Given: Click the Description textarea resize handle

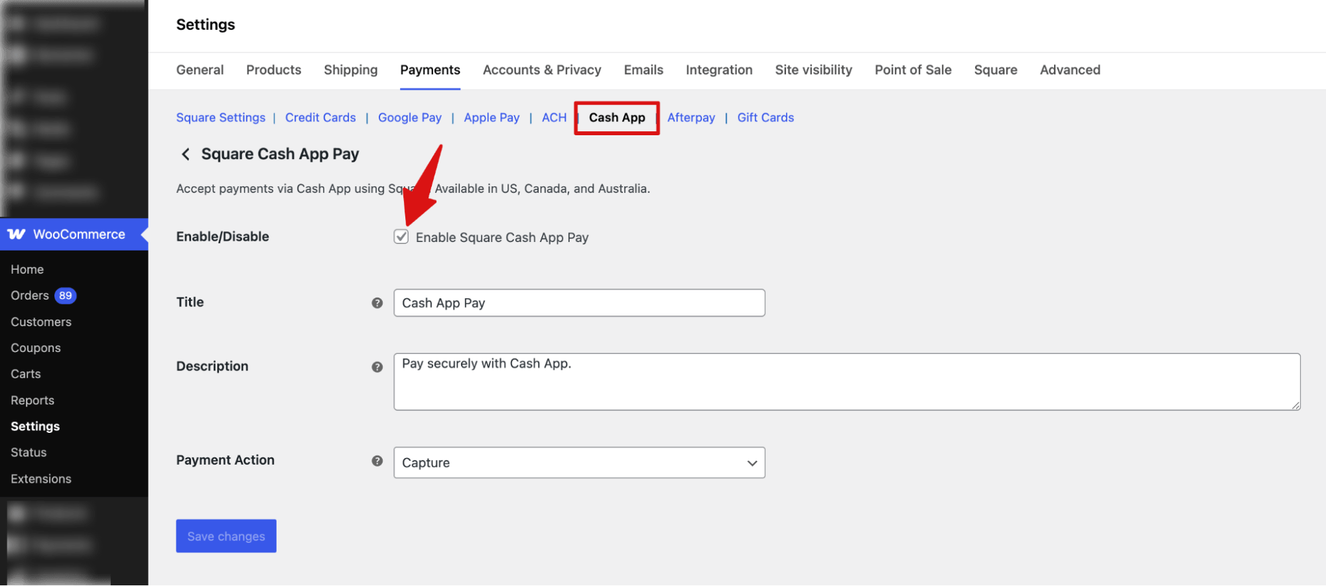Looking at the screenshot, I should pyautogui.click(x=1295, y=406).
